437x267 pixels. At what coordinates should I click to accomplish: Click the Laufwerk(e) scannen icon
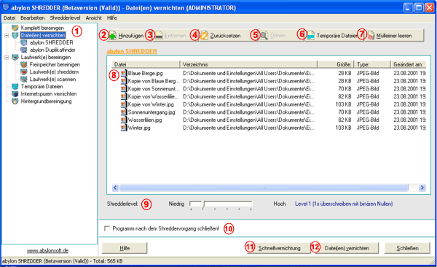point(24,80)
